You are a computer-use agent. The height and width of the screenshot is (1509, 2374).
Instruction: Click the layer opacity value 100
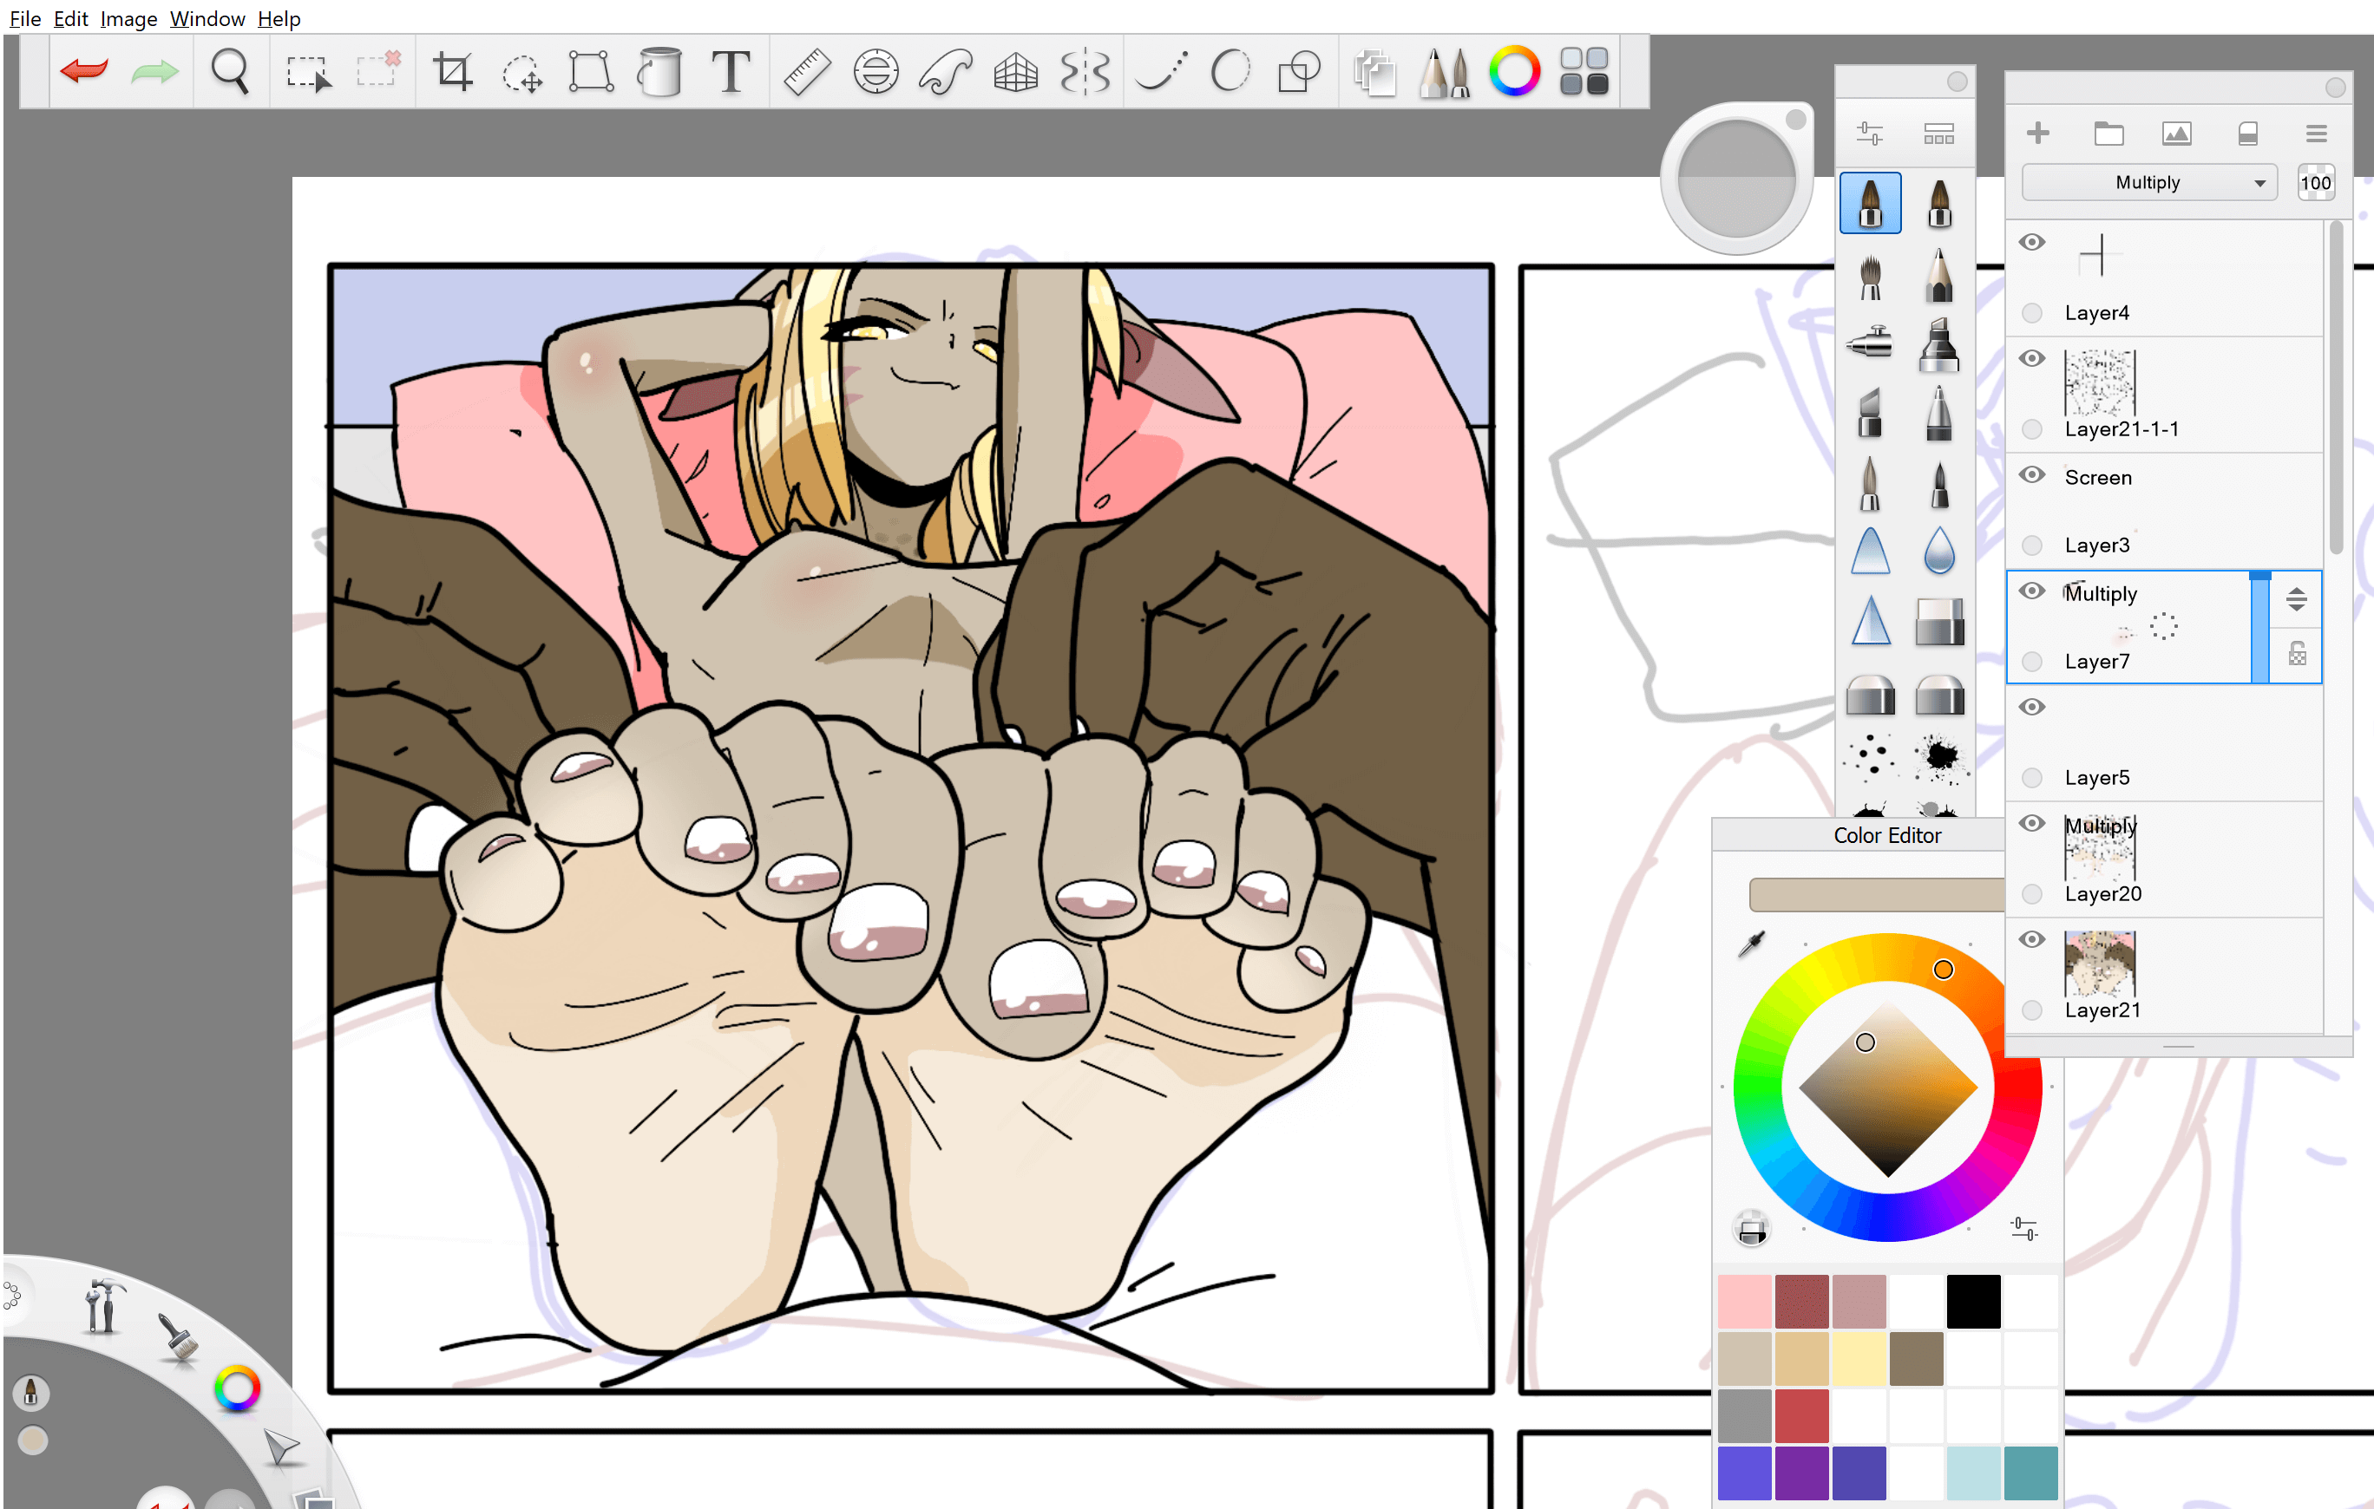(x=2314, y=182)
